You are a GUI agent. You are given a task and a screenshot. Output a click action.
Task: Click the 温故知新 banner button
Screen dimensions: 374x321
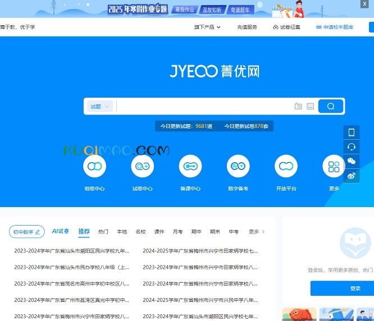tap(212, 10)
